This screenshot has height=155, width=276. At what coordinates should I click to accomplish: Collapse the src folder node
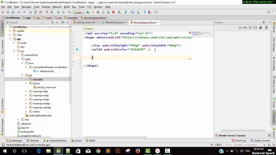14,51
